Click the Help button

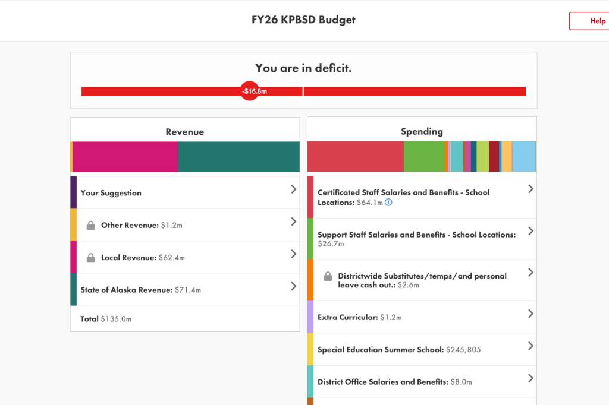coord(590,21)
